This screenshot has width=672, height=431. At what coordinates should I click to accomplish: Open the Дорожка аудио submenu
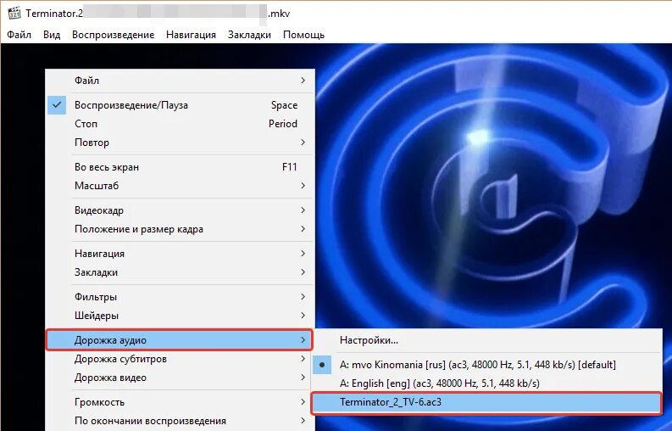(180, 340)
